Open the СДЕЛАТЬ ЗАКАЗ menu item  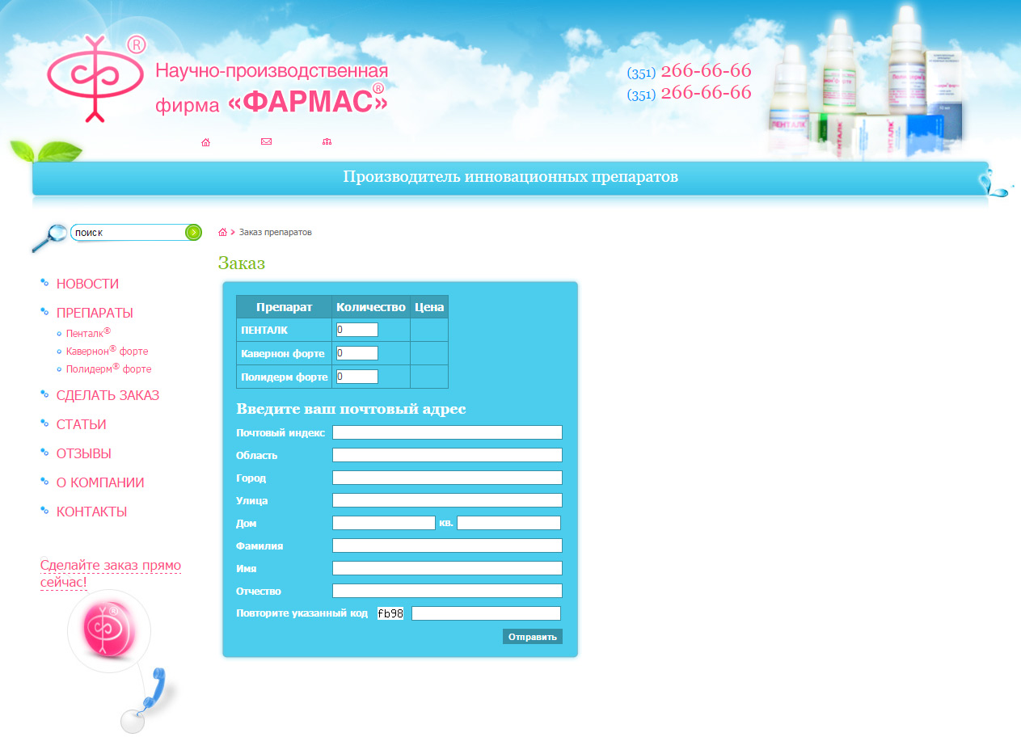click(108, 396)
